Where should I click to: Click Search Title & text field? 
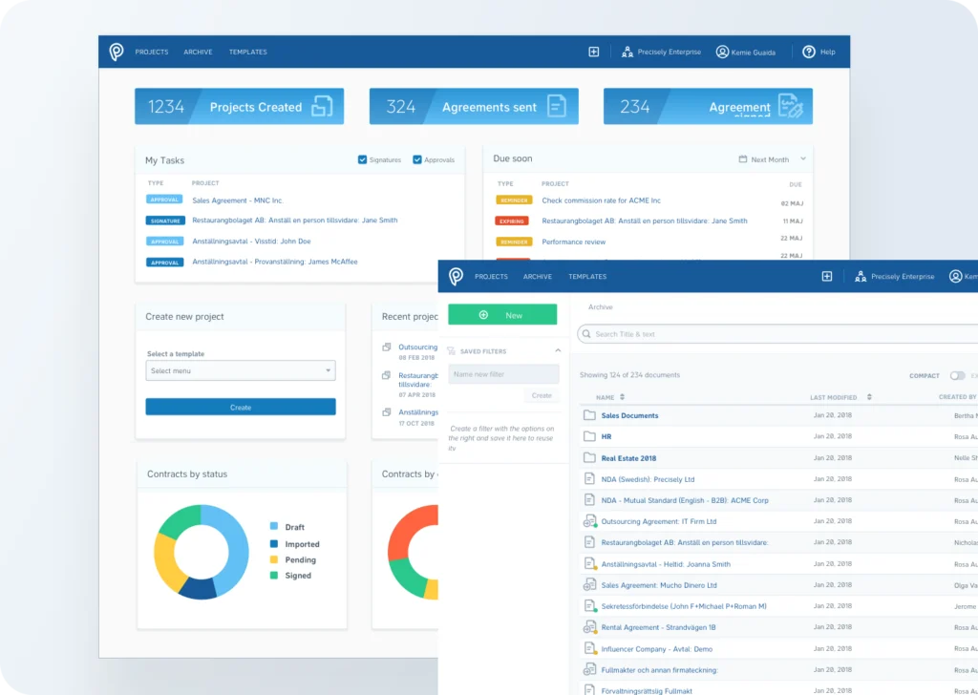(777, 334)
